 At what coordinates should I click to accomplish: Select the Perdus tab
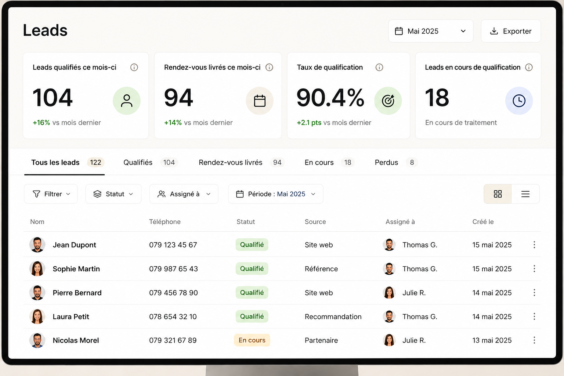point(396,162)
